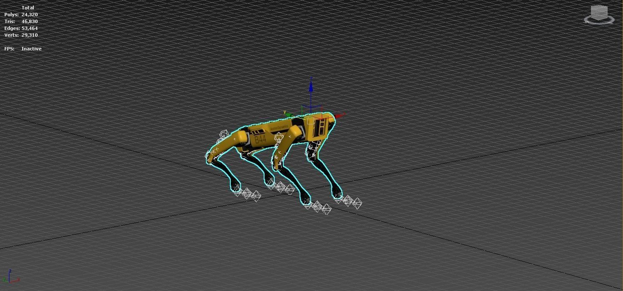The height and width of the screenshot is (291, 623).
Task: Click the Polys 24,320 statistic
Action: 21,15
